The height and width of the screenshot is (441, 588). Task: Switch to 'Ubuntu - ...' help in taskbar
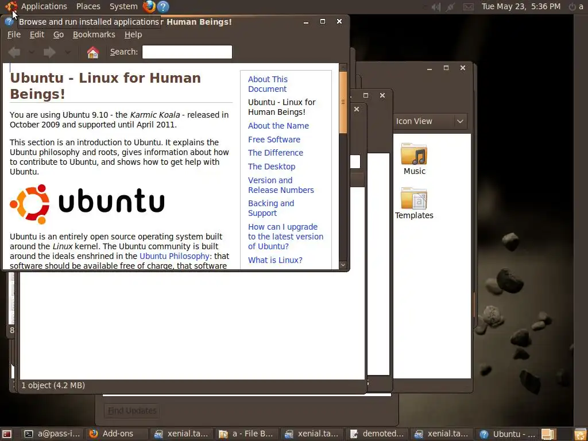pyautogui.click(x=508, y=434)
